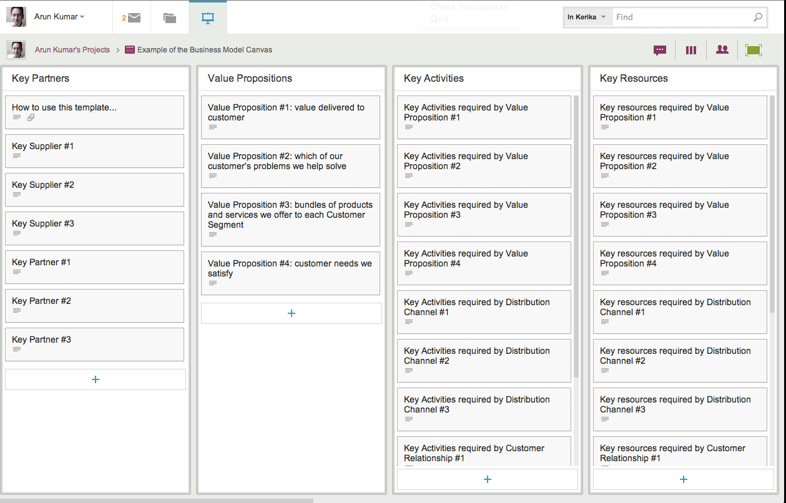This screenshot has width=786, height=503.
Task: Select 'Check for updates' menu entry
Action: [468, 7]
